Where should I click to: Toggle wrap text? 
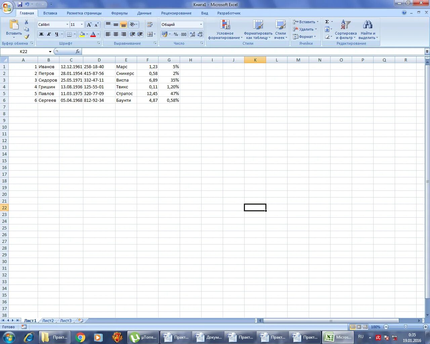[x=150, y=25]
